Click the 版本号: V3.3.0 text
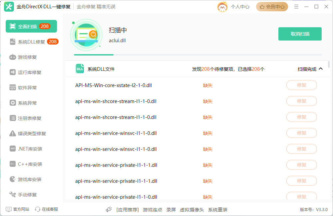This screenshot has width=333, height=216. click(x=314, y=210)
